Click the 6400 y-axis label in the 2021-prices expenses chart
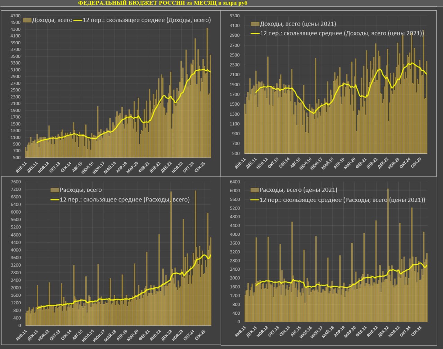This screenshot has width=443, height=349. pyautogui.click(x=235, y=182)
